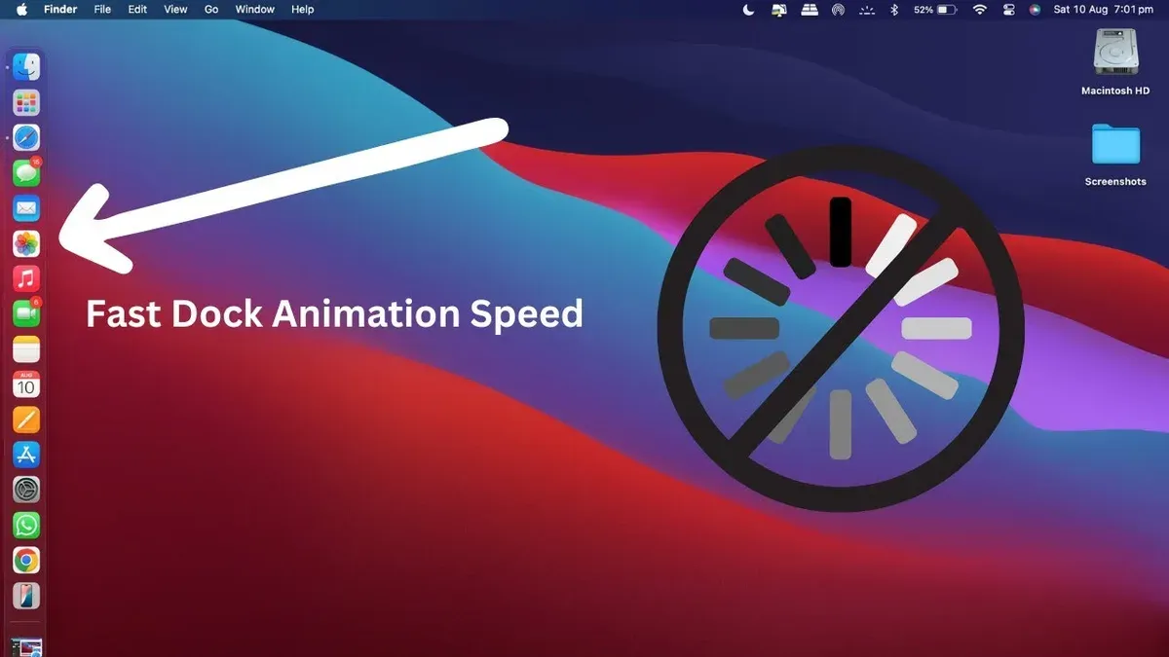The width and height of the screenshot is (1169, 657).
Task: Open Launchpad in the Dock
Action: (26, 102)
